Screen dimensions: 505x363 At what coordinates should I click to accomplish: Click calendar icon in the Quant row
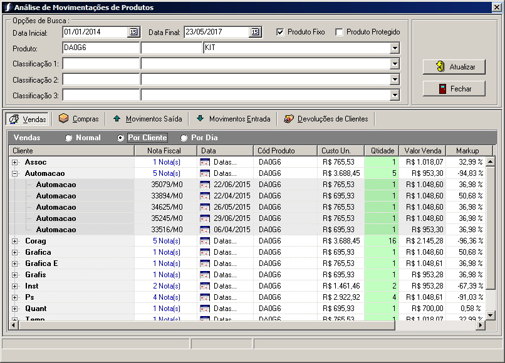click(x=205, y=309)
